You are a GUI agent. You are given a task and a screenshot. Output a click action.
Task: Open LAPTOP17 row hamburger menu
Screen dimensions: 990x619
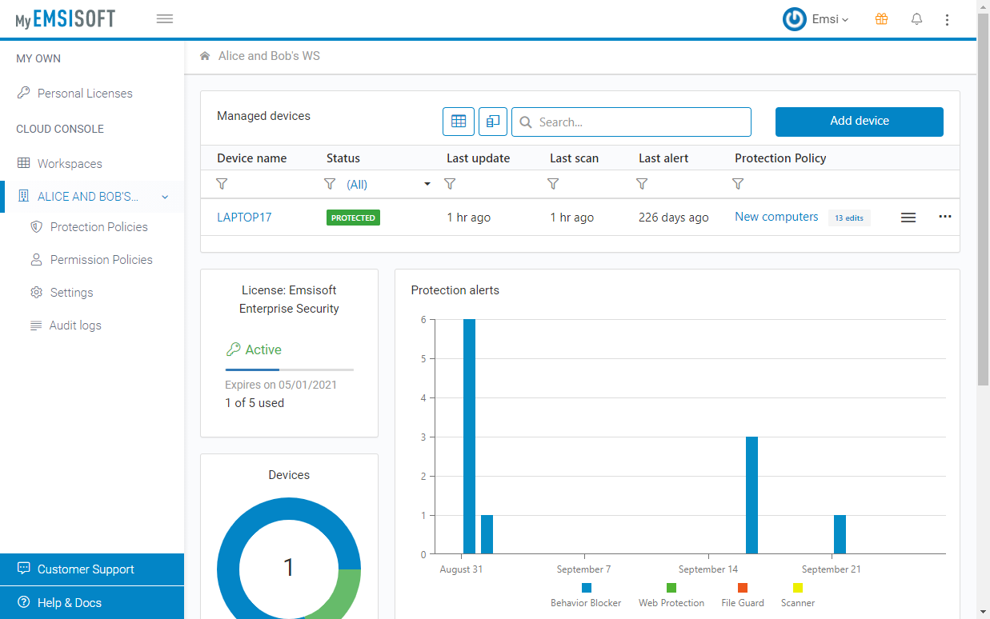(x=908, y=218)
